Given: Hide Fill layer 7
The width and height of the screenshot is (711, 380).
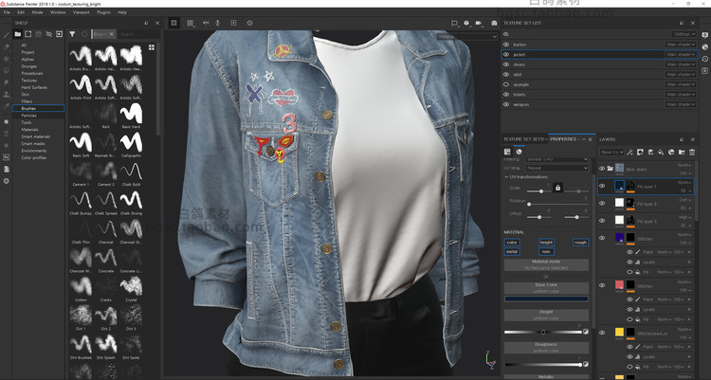Looking at the screenshot, I should (x=602, y=186).
